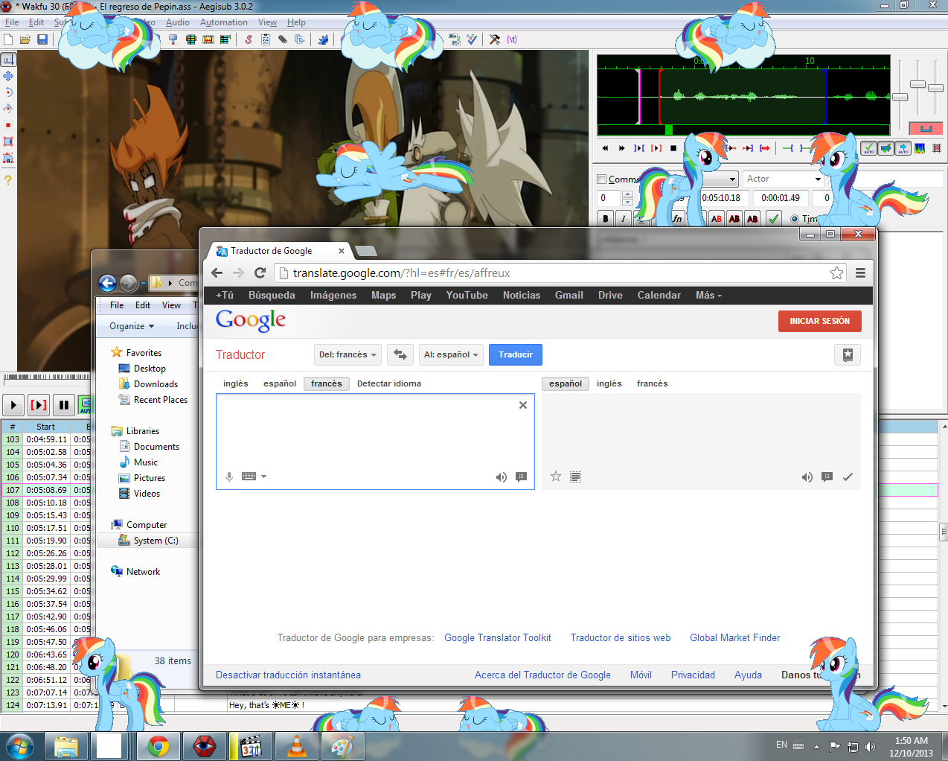Click the blue Traducir button
This screenshot has width=948, height=761.
[516, 354]
